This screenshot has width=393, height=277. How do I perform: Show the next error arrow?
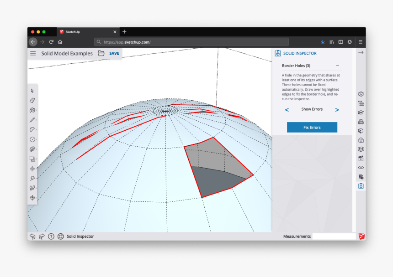coord(337,110)
